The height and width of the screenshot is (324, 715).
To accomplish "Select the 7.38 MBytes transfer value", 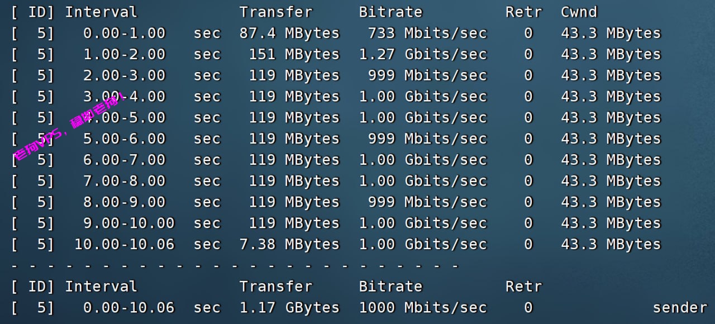I will [289, 245].
